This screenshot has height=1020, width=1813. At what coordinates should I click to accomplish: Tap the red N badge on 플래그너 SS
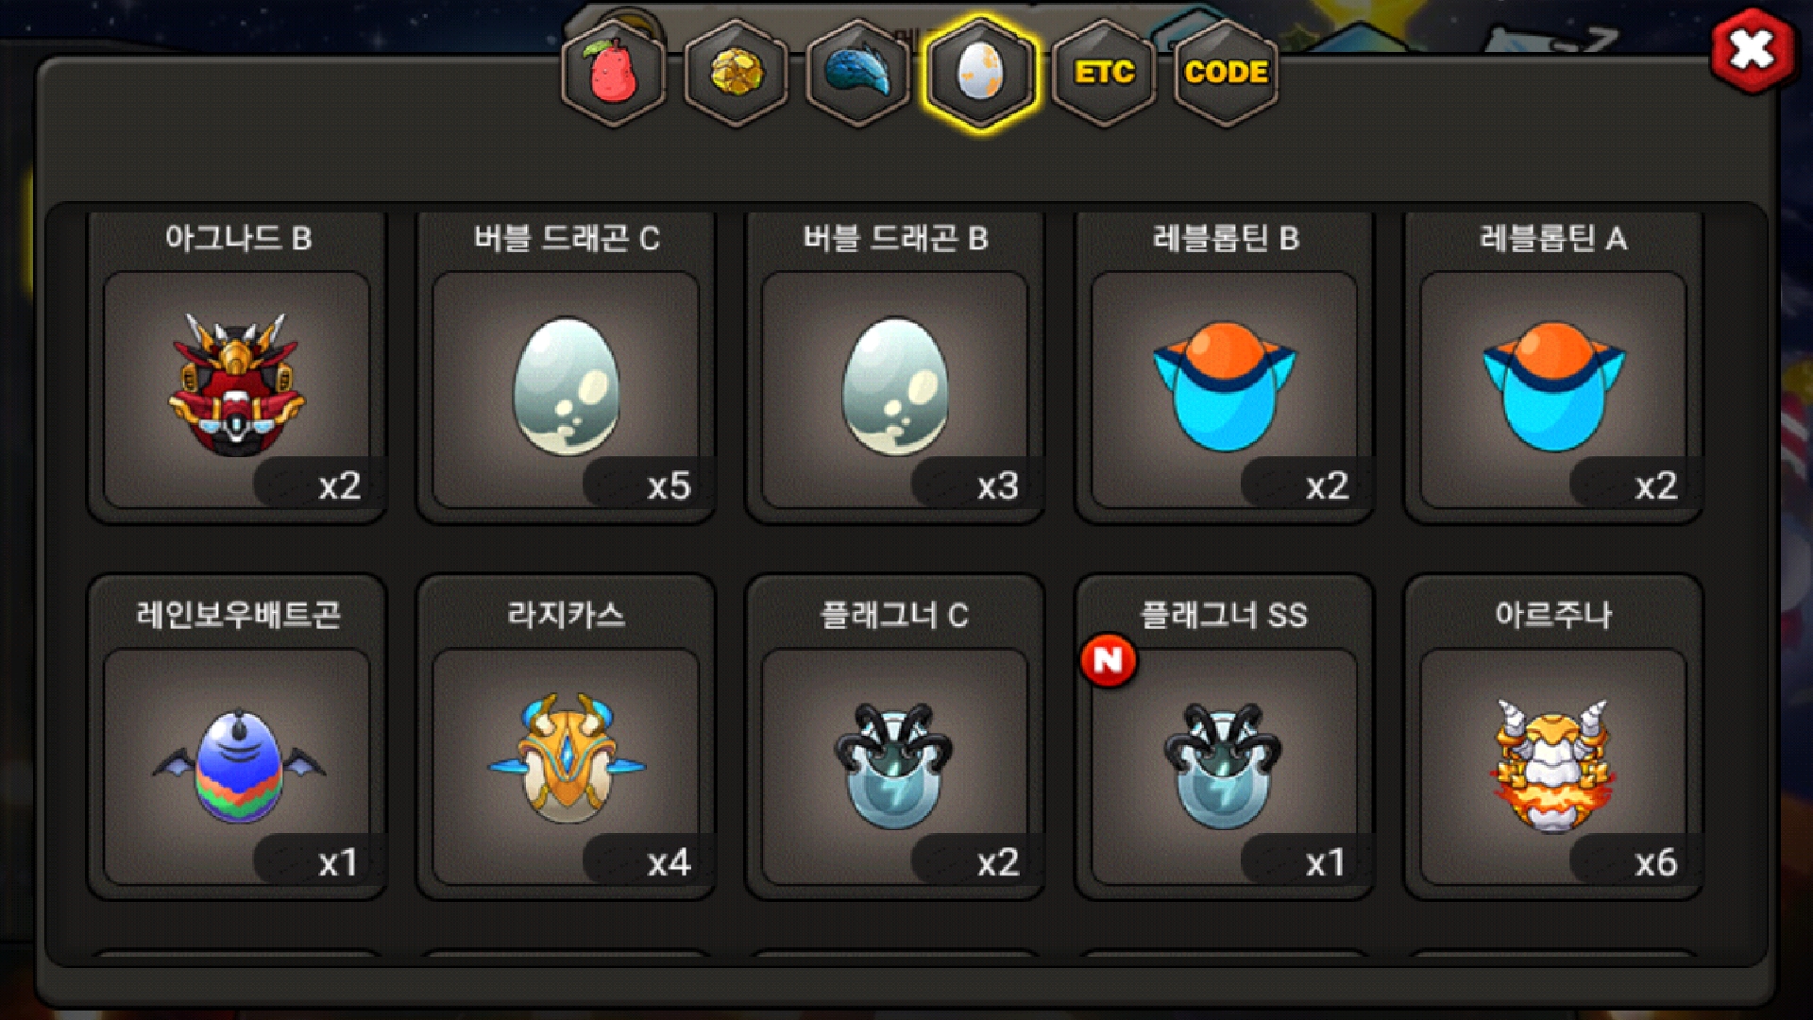click(1109, 660)
